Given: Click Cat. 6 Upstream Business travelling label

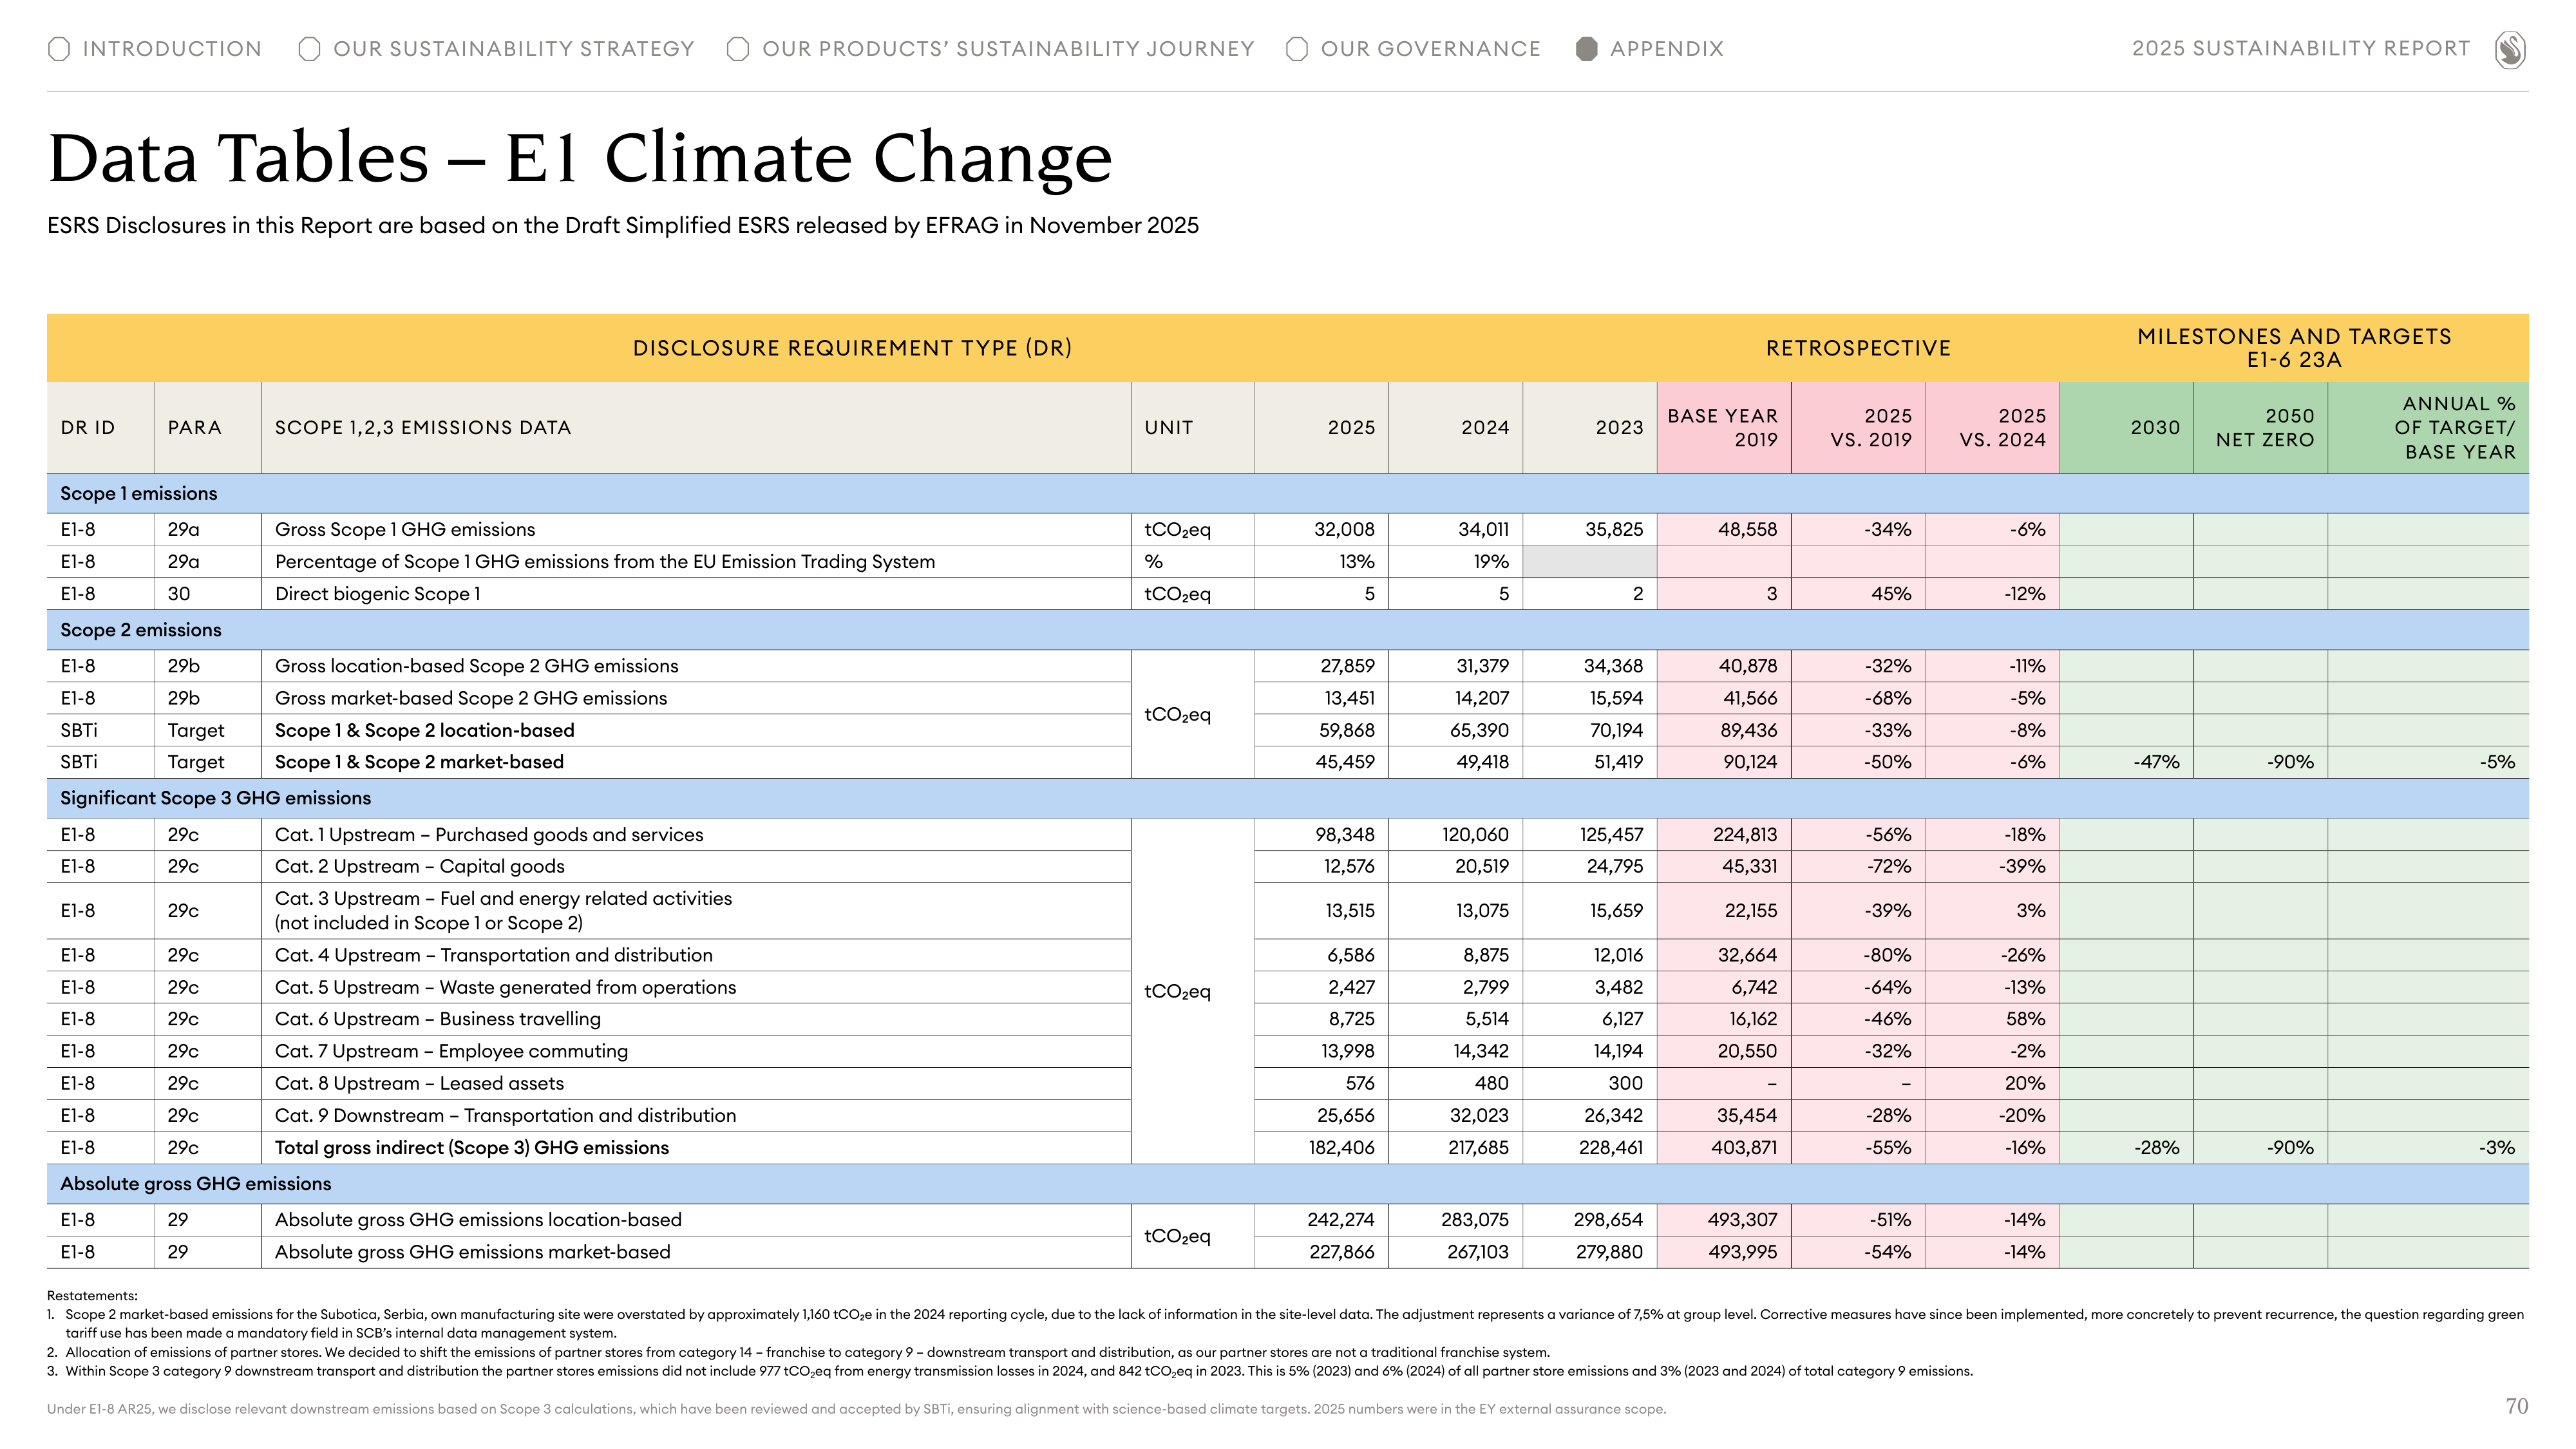Looking at the screenshot, I should pyautogui.click(x=438, y=1019).
